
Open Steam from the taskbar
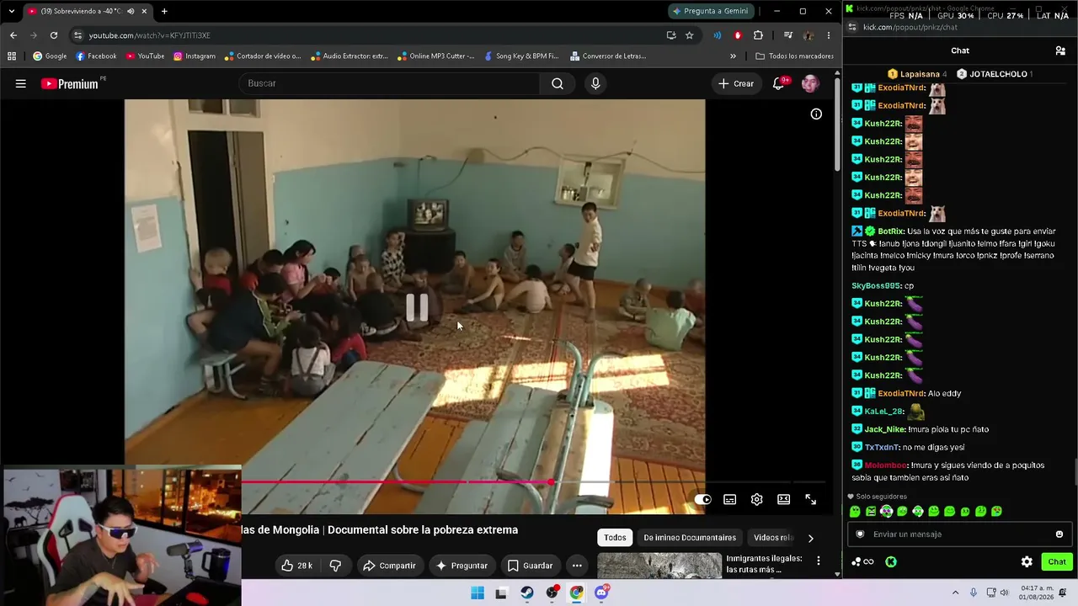527,593
